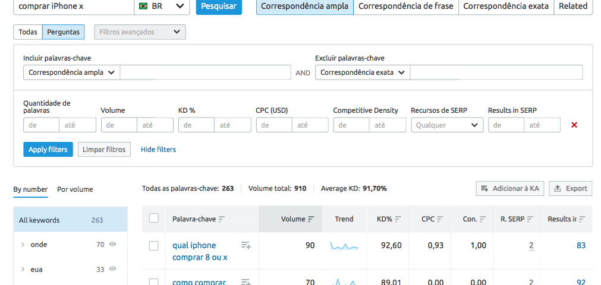601x285 pixels.
Task: Sort by Volume column icon
Action: point(311,219)
